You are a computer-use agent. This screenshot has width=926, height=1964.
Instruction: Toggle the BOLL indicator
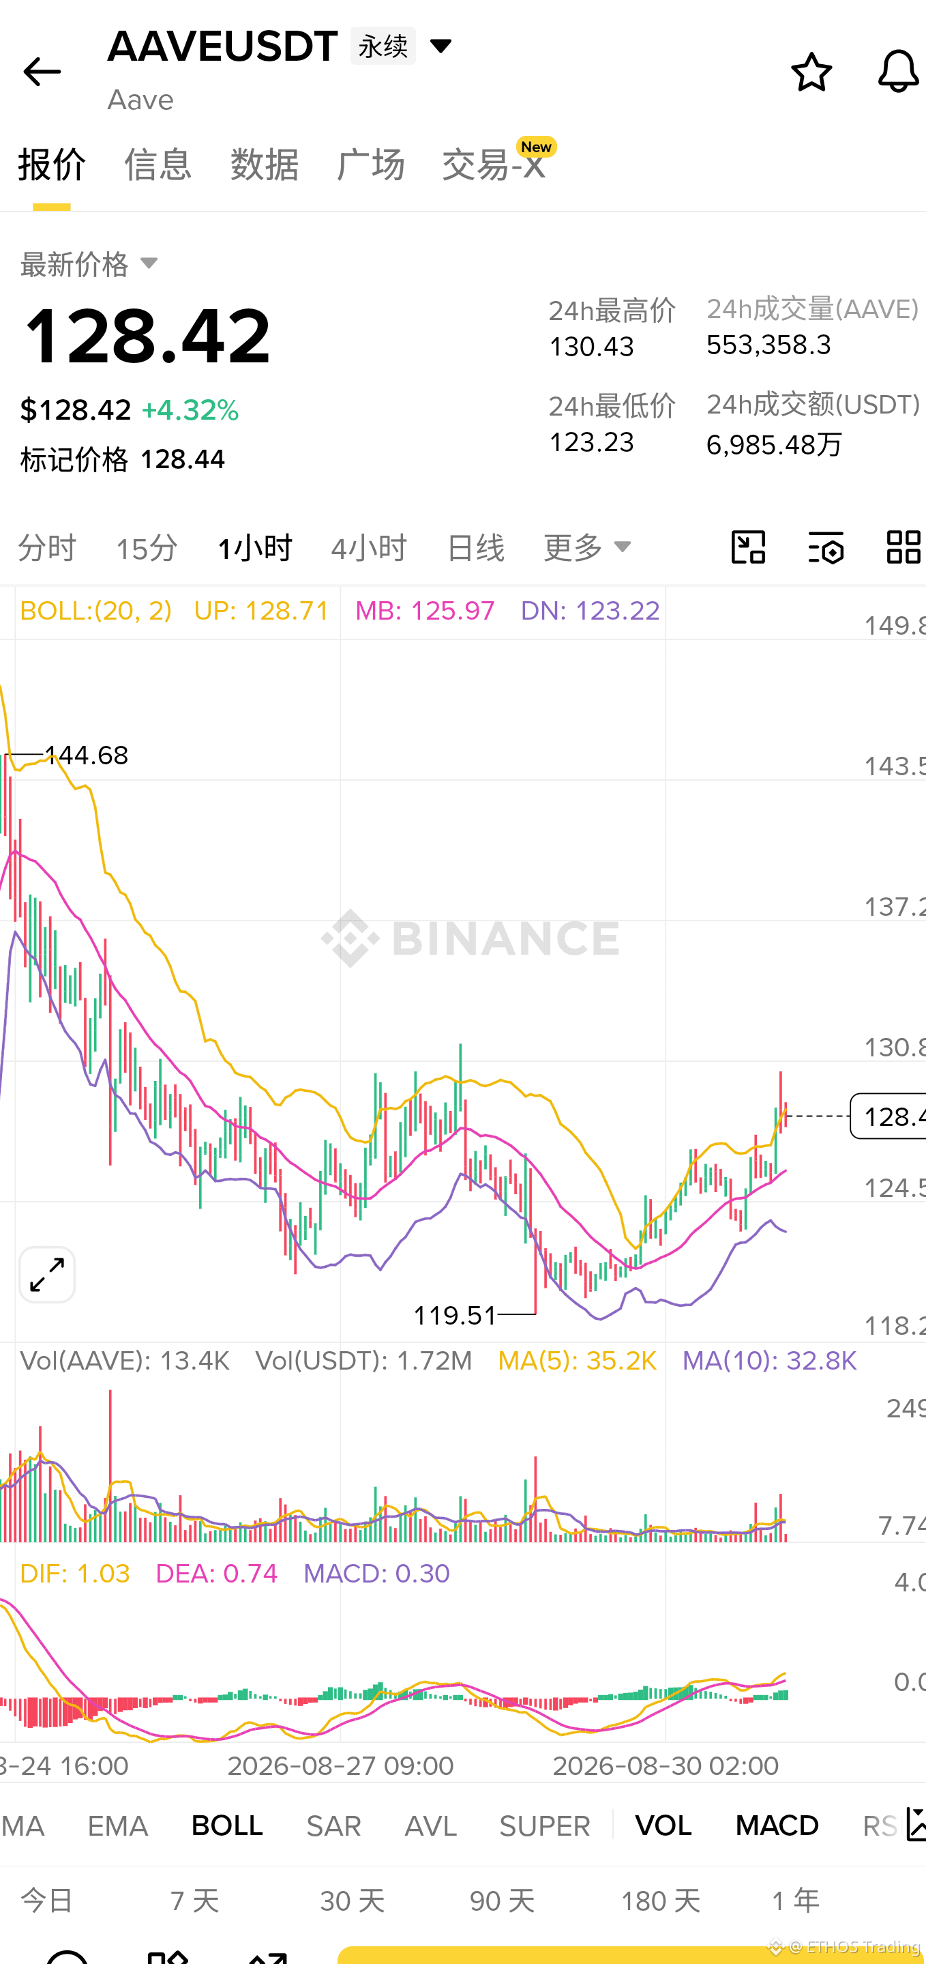227,1825
